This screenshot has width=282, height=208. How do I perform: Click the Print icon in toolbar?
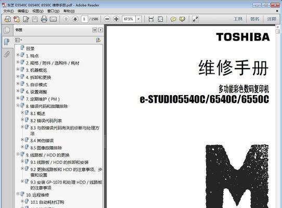pyautogui.click(x=44, y=19)
